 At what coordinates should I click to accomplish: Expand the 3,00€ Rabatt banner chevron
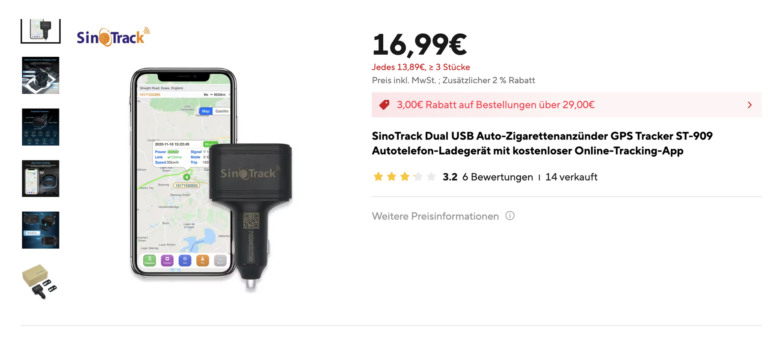coord(749,105)
